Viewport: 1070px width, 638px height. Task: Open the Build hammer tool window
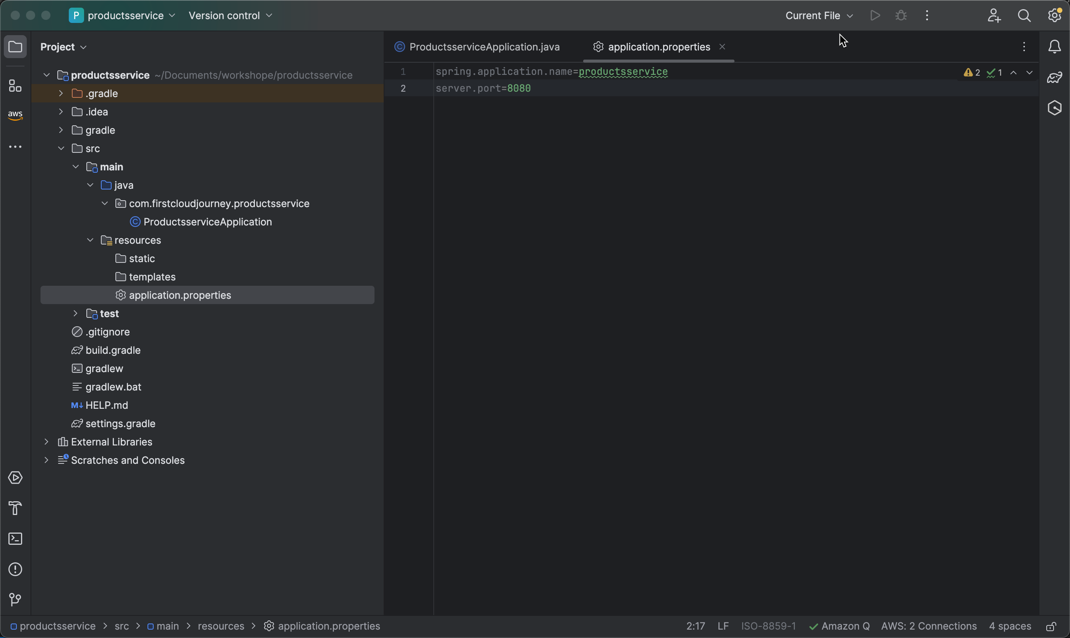tap(16, 508)
